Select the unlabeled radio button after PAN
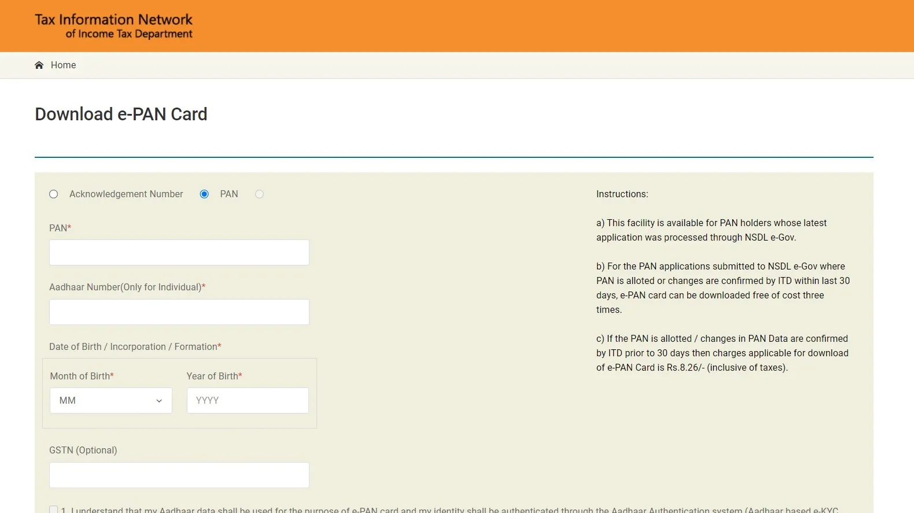This screenshot has width=914, height=513. click(260, 194)
